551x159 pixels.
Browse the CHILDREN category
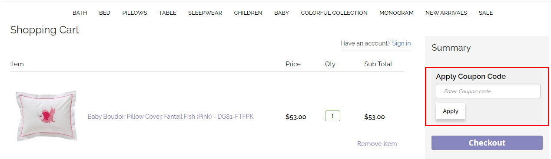[248, 13]
